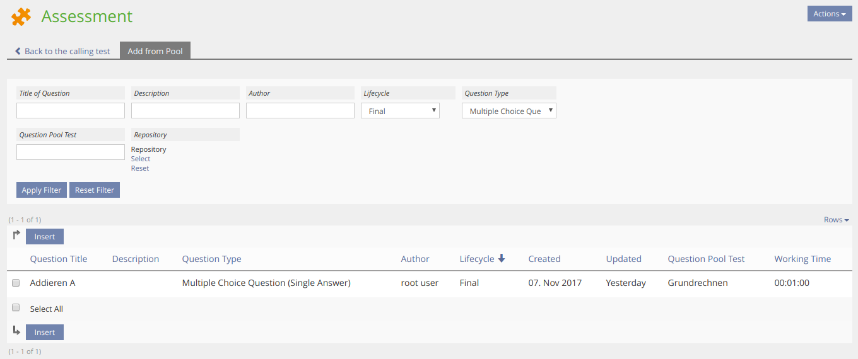Image resolution: width=858 pixels, height=359 pixels.
Task: Click the repository Select link
Action: [x=141, y=159]
